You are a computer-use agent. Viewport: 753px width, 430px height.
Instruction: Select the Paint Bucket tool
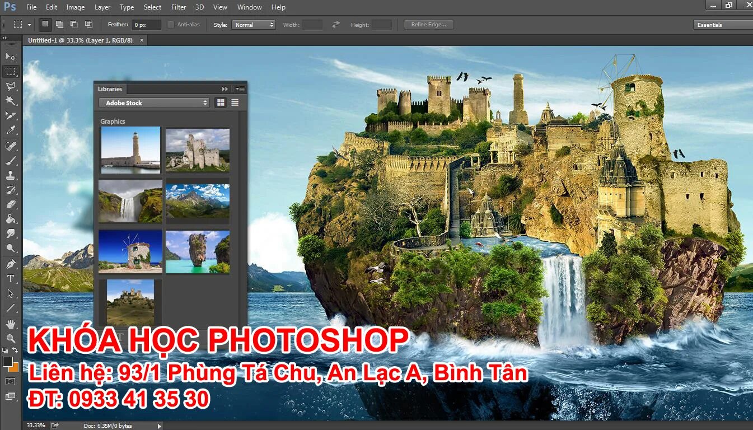[10, 219]
